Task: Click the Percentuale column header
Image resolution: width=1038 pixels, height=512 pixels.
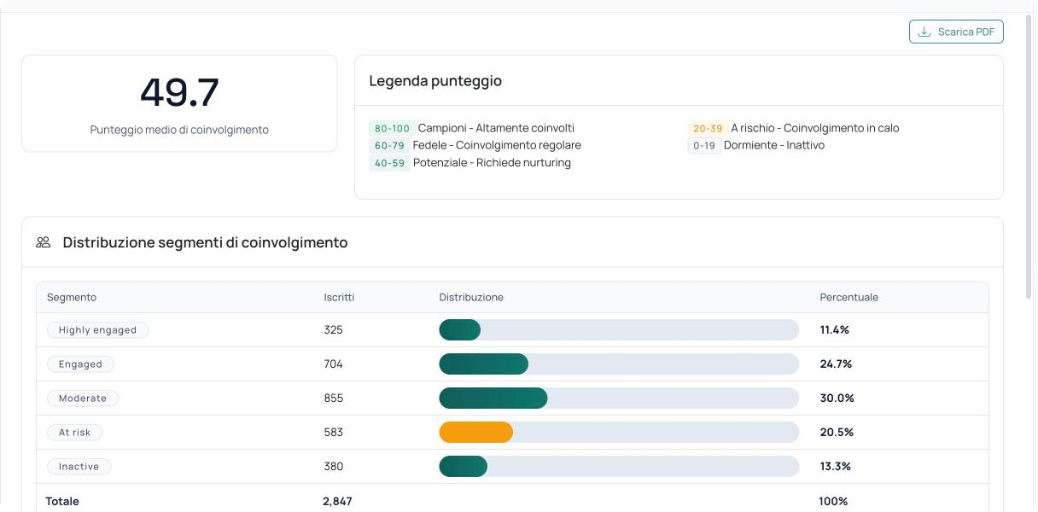Action: (x=849, y=298)
